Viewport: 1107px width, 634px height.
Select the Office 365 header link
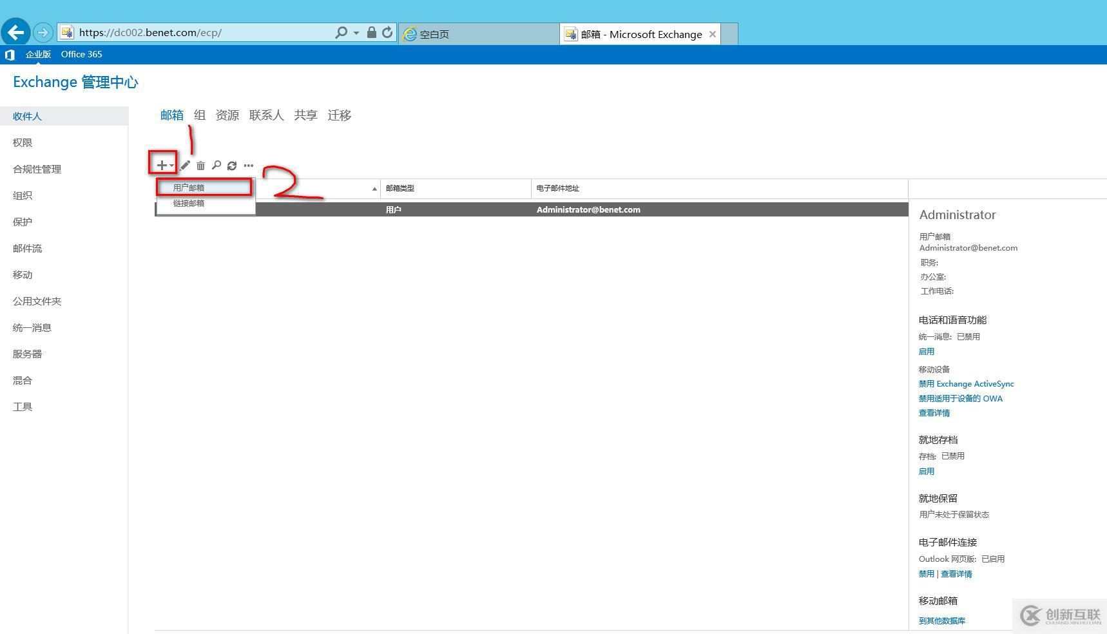(81, 54)
